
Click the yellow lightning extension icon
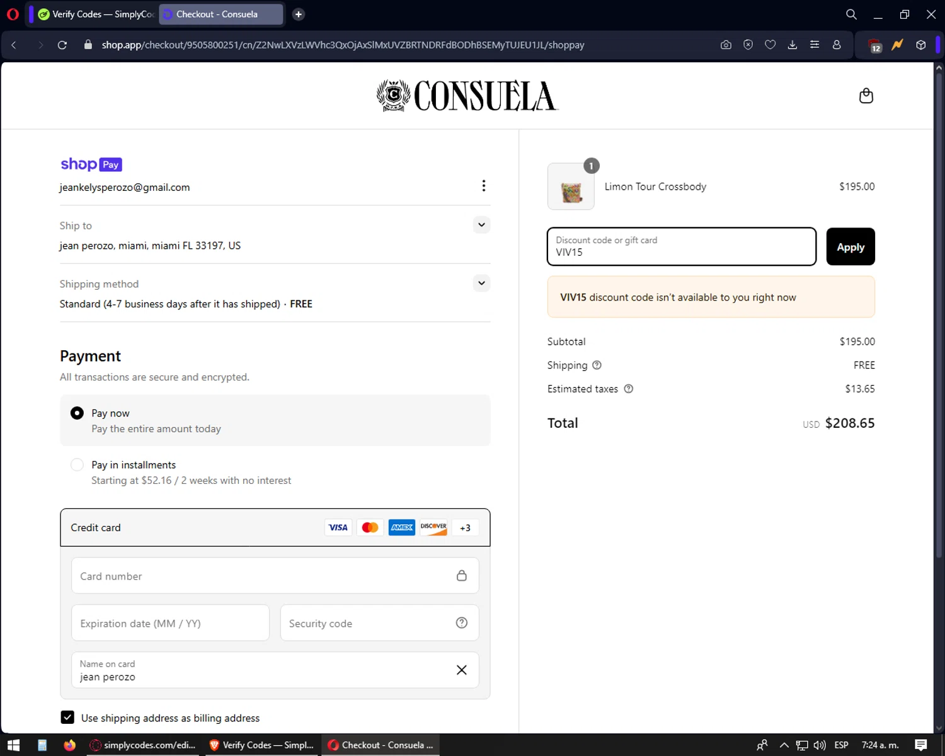click(897, 45)
